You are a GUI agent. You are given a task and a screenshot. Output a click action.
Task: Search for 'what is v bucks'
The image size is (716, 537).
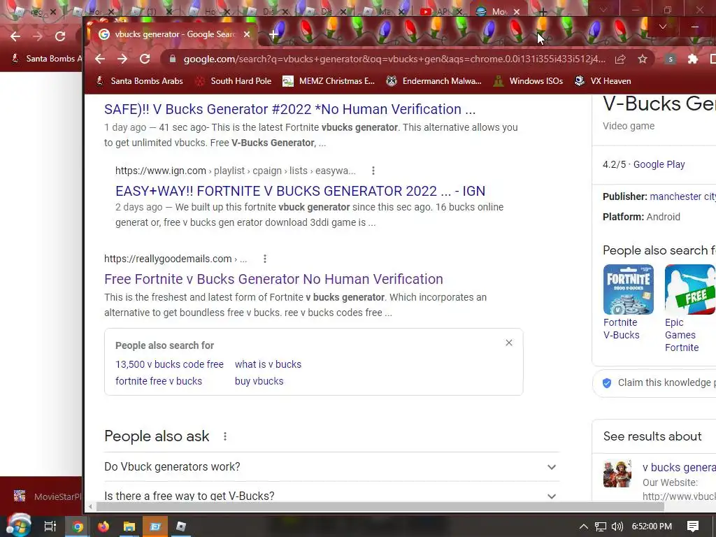click(x=268, y=364)
